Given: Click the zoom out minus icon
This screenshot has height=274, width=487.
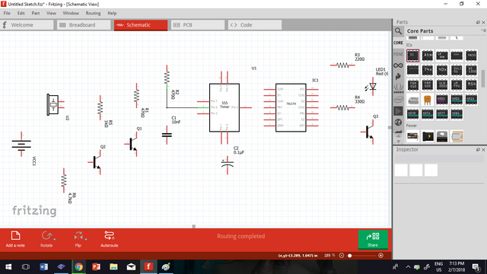Looking at the screenshot, I should pyautogui.click(x=342, y=256).
